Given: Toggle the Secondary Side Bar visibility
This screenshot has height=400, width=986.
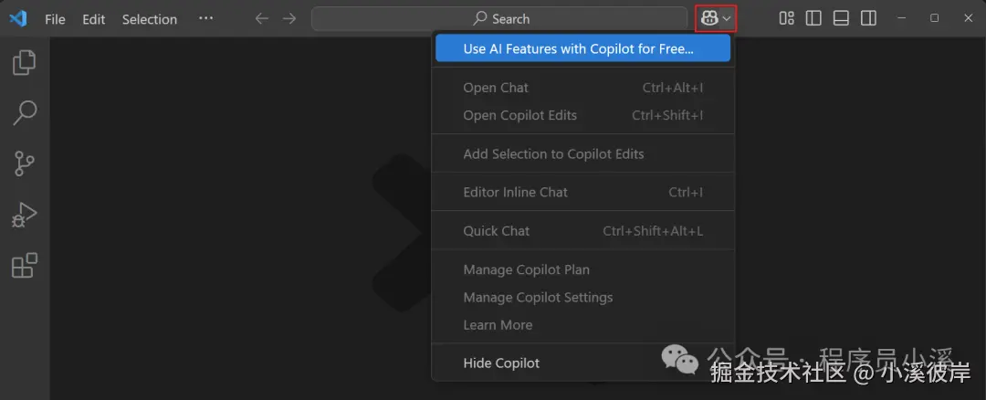Looking at the screenshot, I should point(868,18).
